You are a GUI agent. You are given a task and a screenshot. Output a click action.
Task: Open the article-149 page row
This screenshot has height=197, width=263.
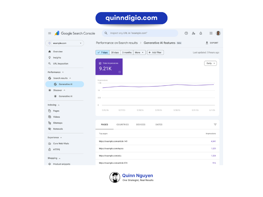[x=157, y=141]
